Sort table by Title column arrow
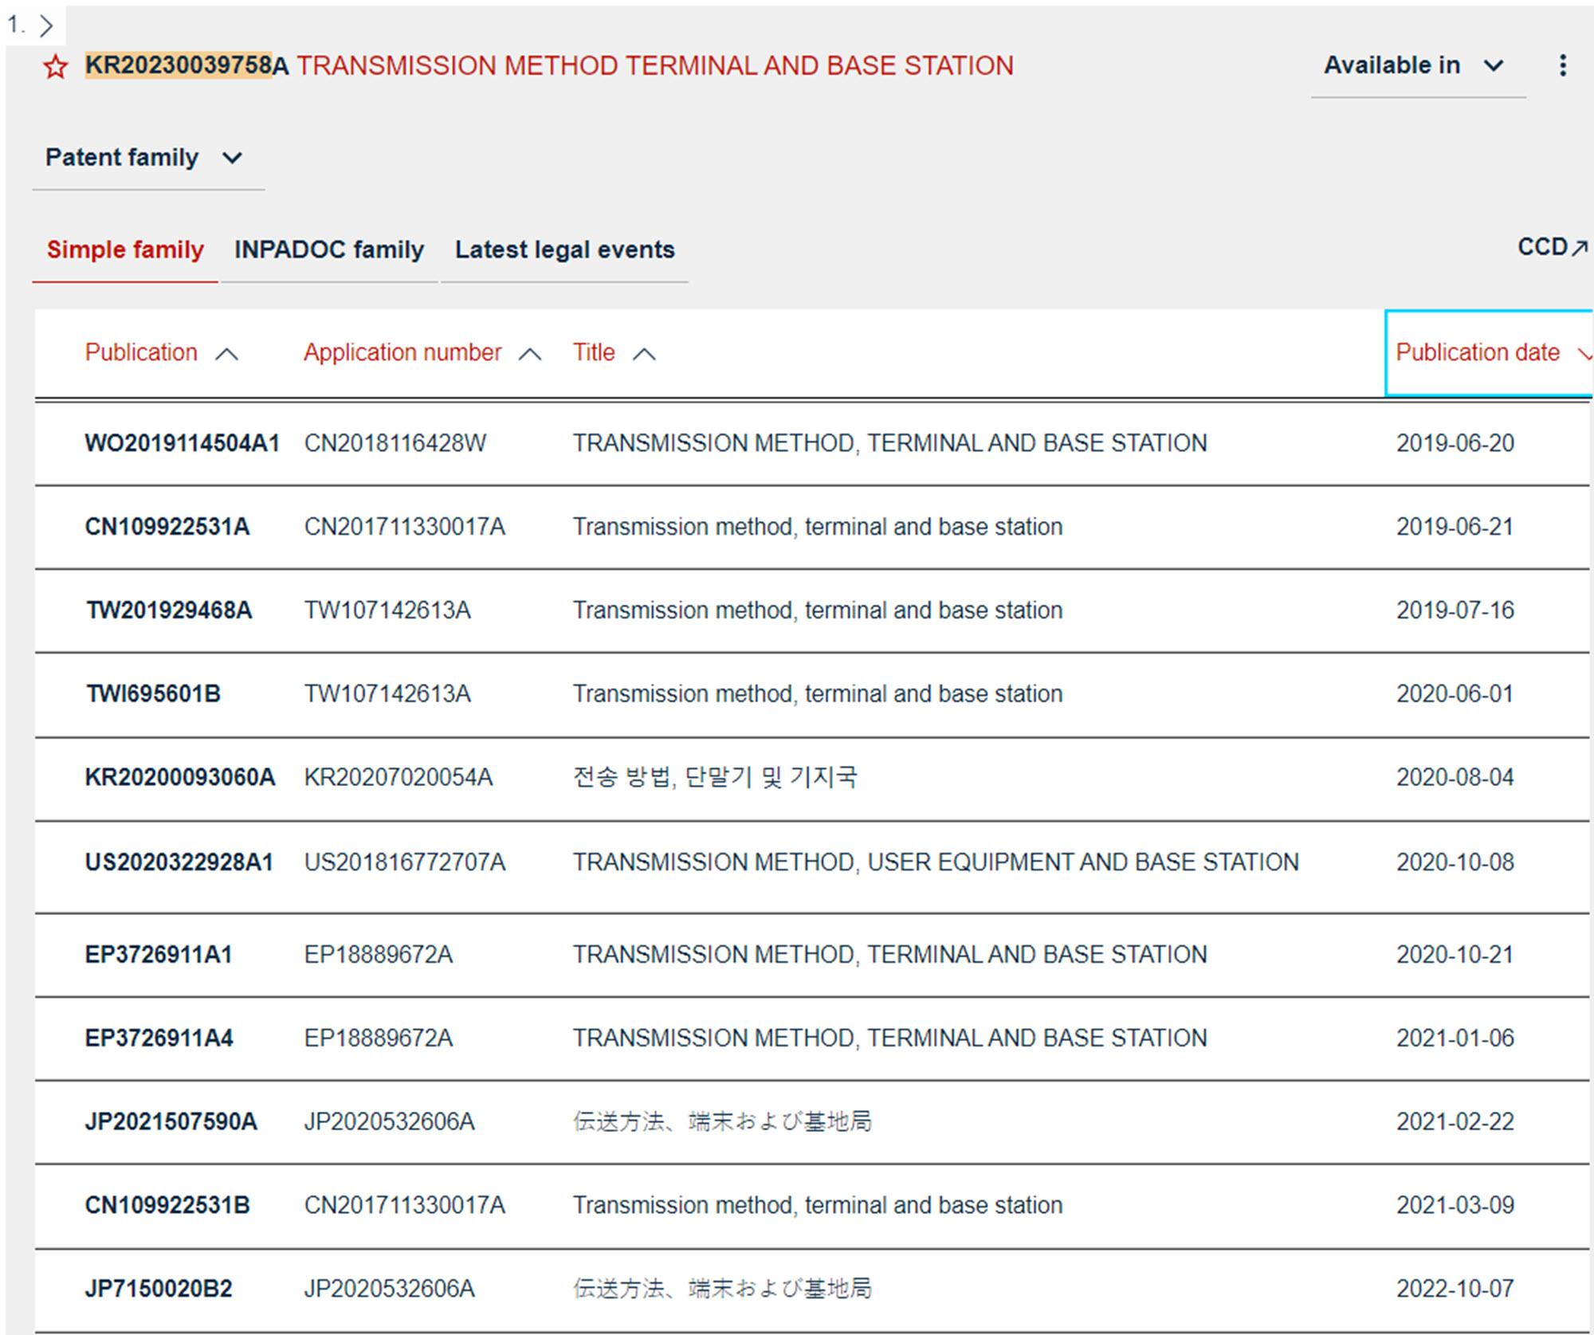Viewport: 1594px width, 1335px height. 644,355
